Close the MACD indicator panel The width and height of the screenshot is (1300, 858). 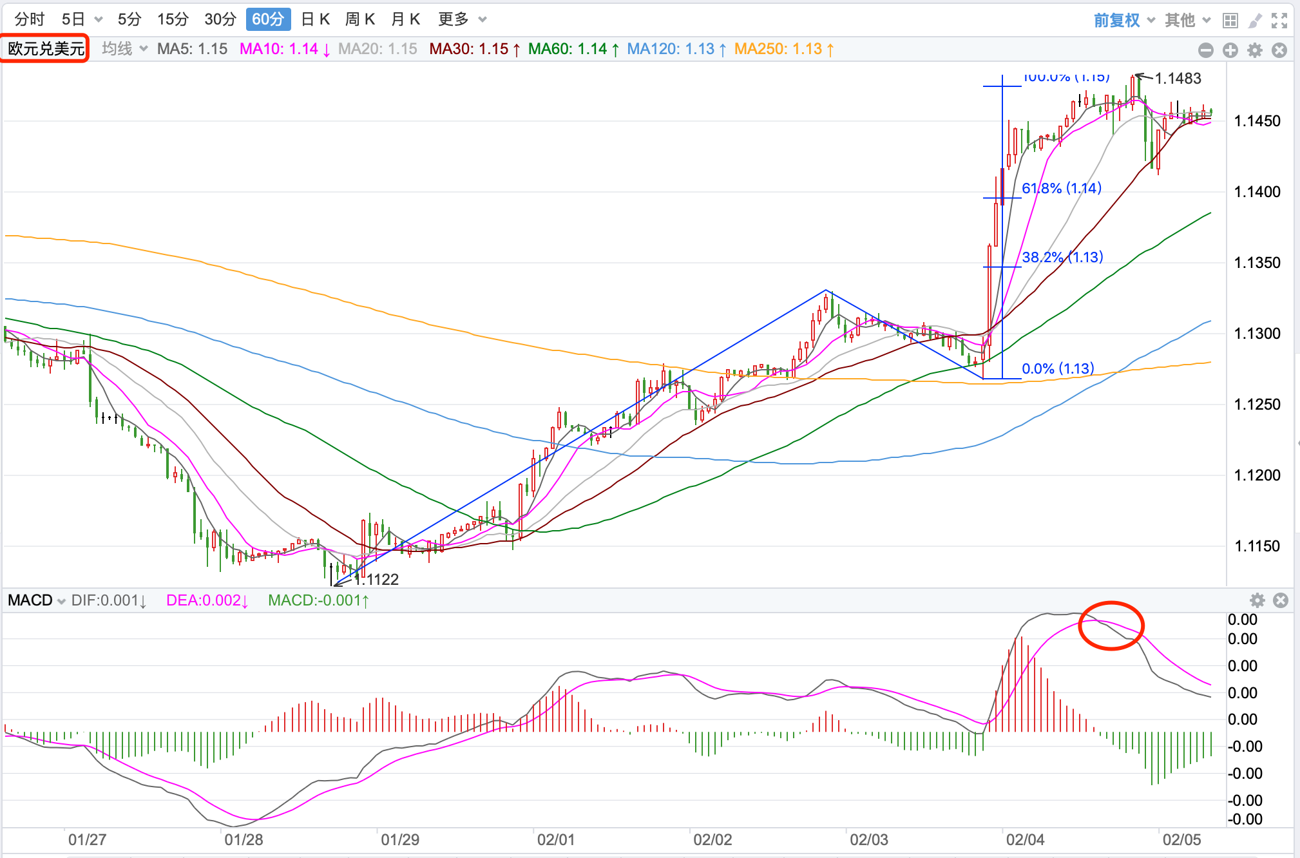point(1281,600)
